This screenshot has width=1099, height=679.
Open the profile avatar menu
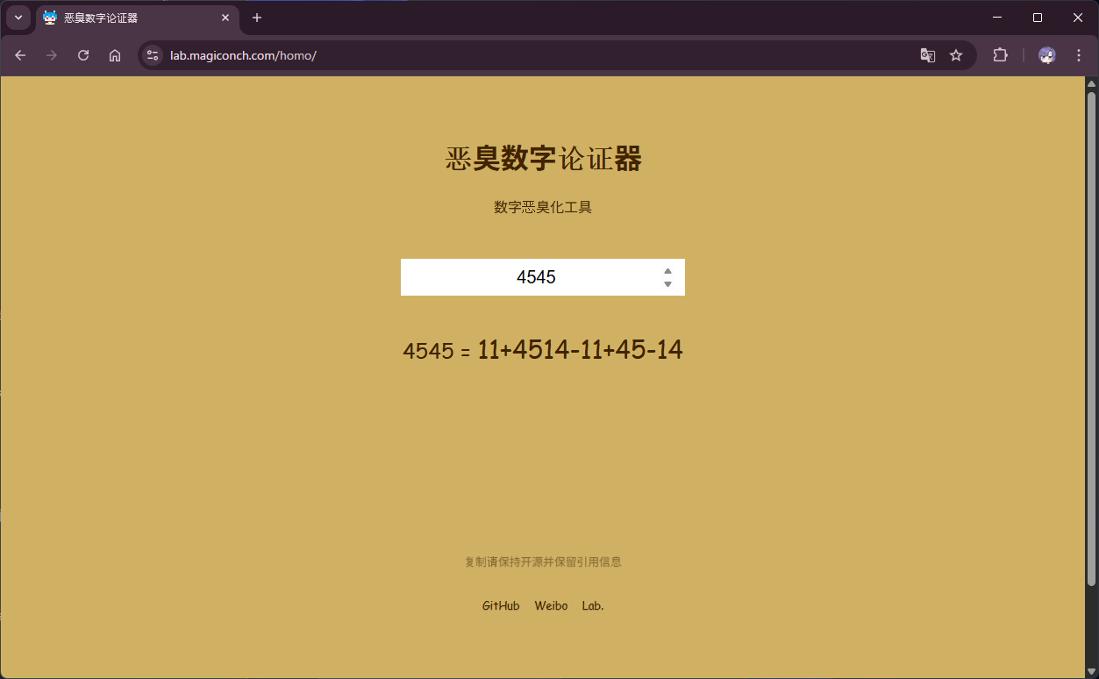(x=1046, y=55)
